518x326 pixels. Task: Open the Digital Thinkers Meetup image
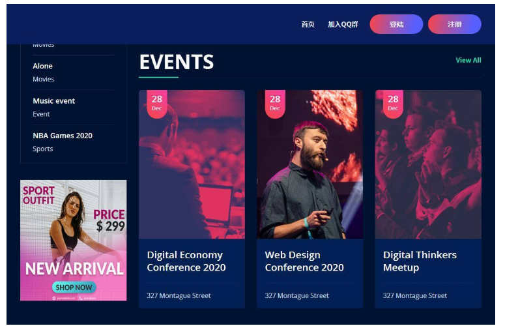(428, 176)
